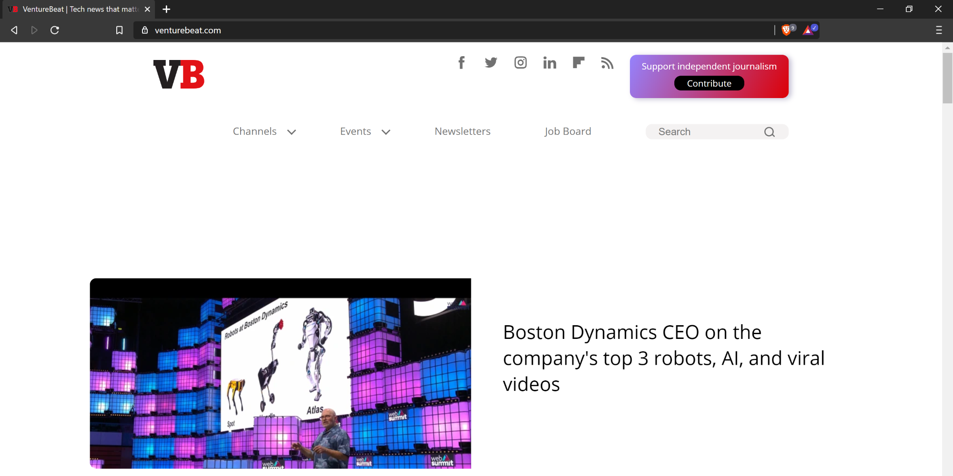Open a new browser tab
The image size is (953, 476).
pos(166,9)
